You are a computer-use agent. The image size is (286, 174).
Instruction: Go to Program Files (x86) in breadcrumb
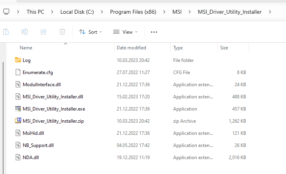tap(133, 12)
